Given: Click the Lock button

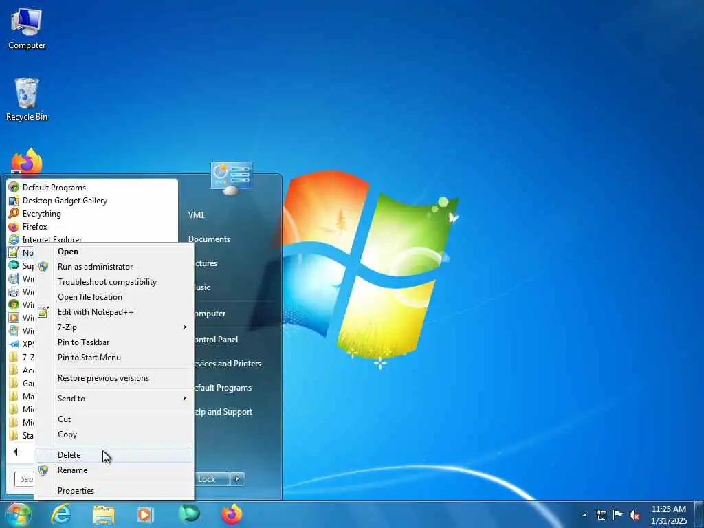Looking at the screenshot, I should pos(212,479).
